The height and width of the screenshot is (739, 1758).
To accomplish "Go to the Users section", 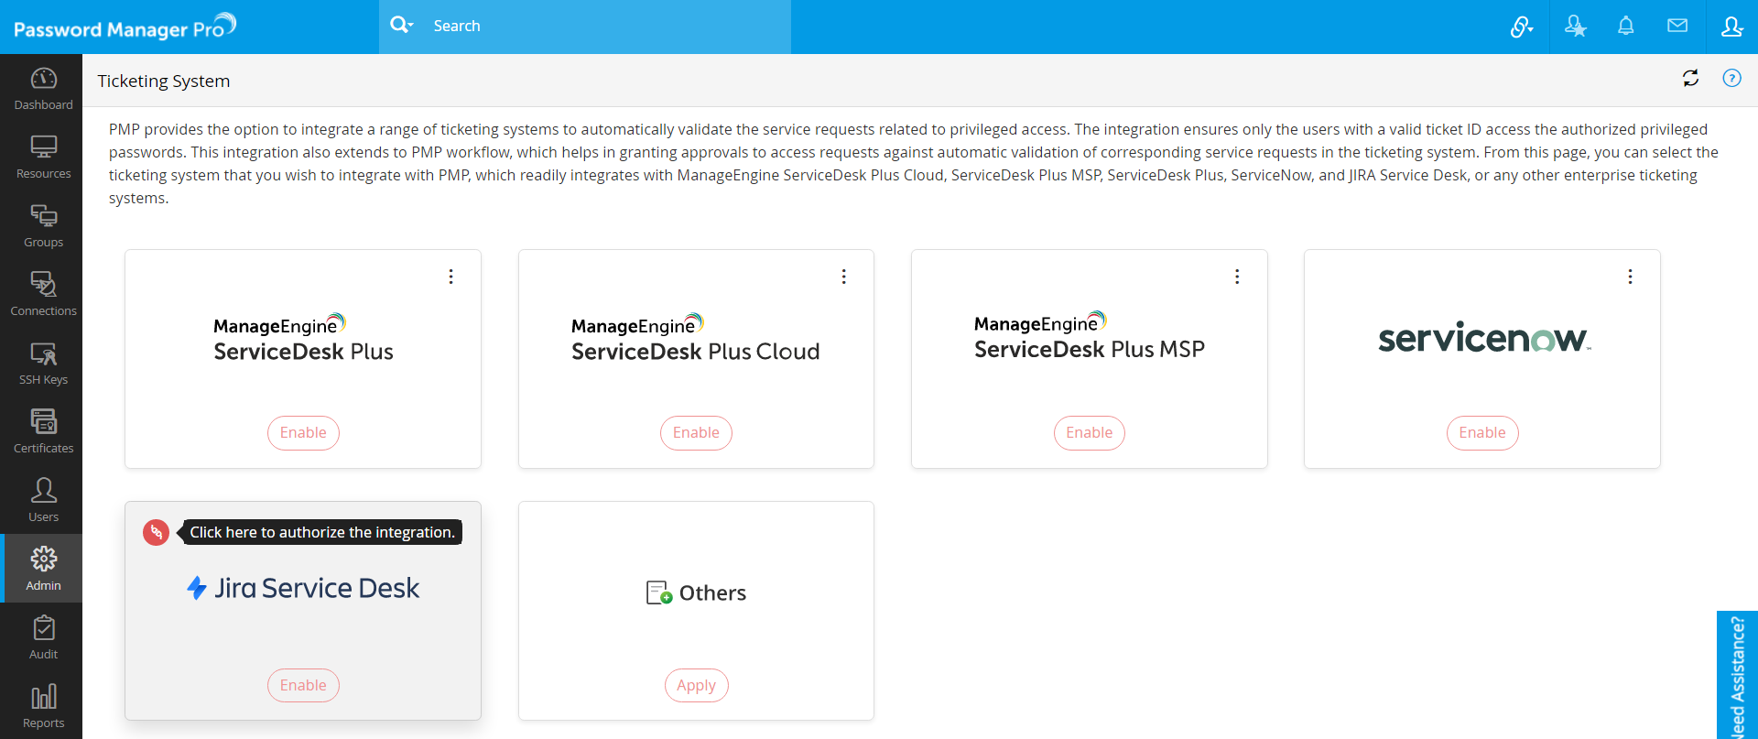I will [43, 501].
